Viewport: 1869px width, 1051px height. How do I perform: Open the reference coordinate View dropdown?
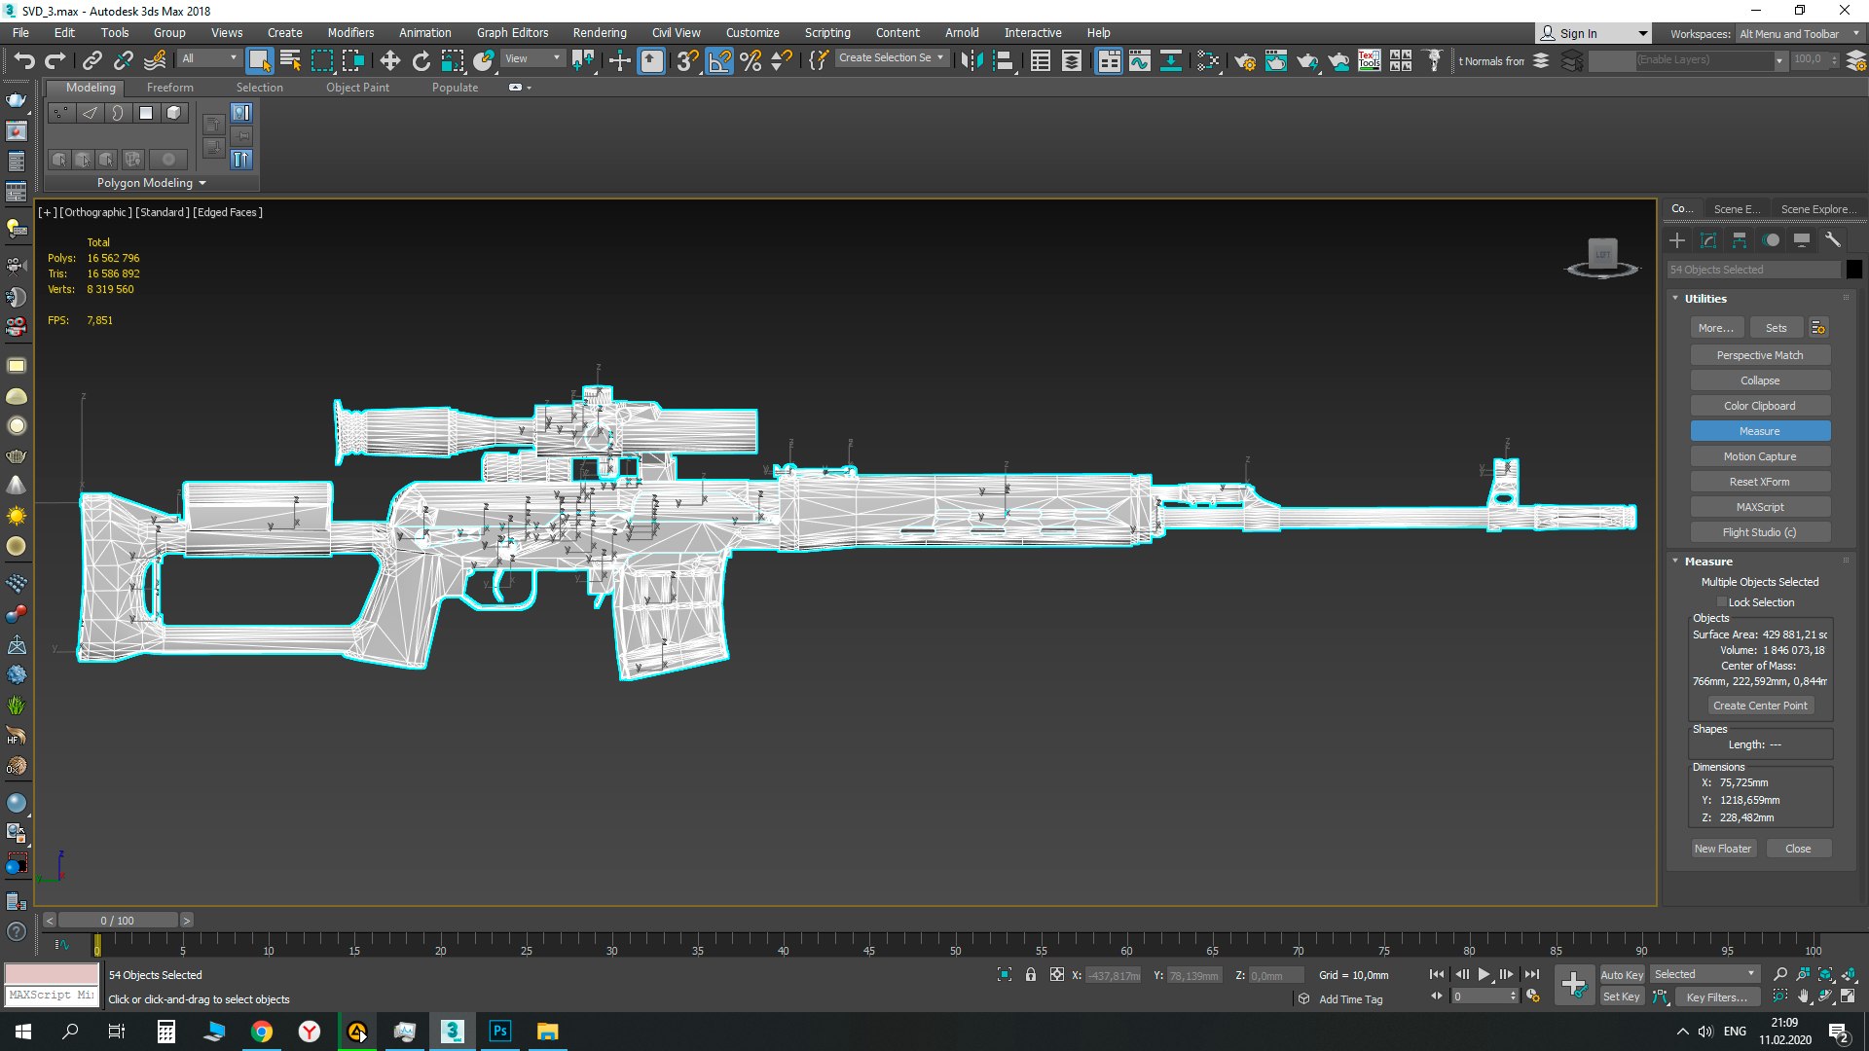point(532,58)
